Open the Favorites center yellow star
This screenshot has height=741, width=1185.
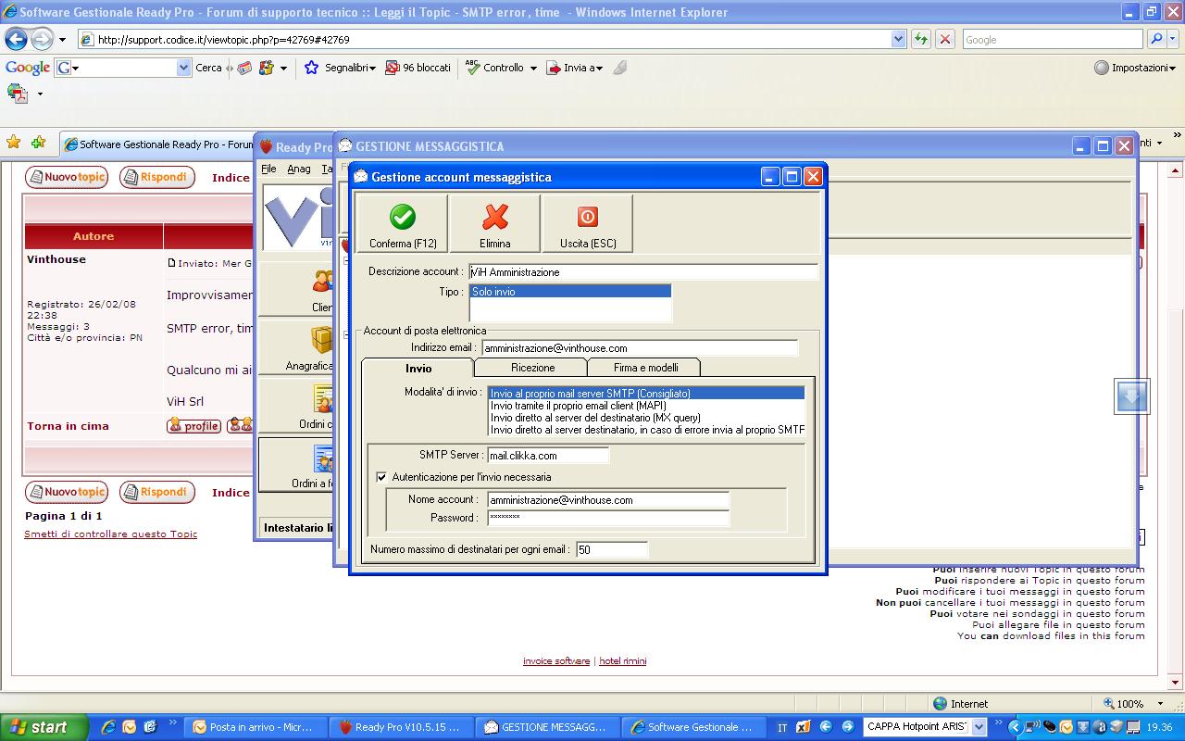tap(13, 143)
